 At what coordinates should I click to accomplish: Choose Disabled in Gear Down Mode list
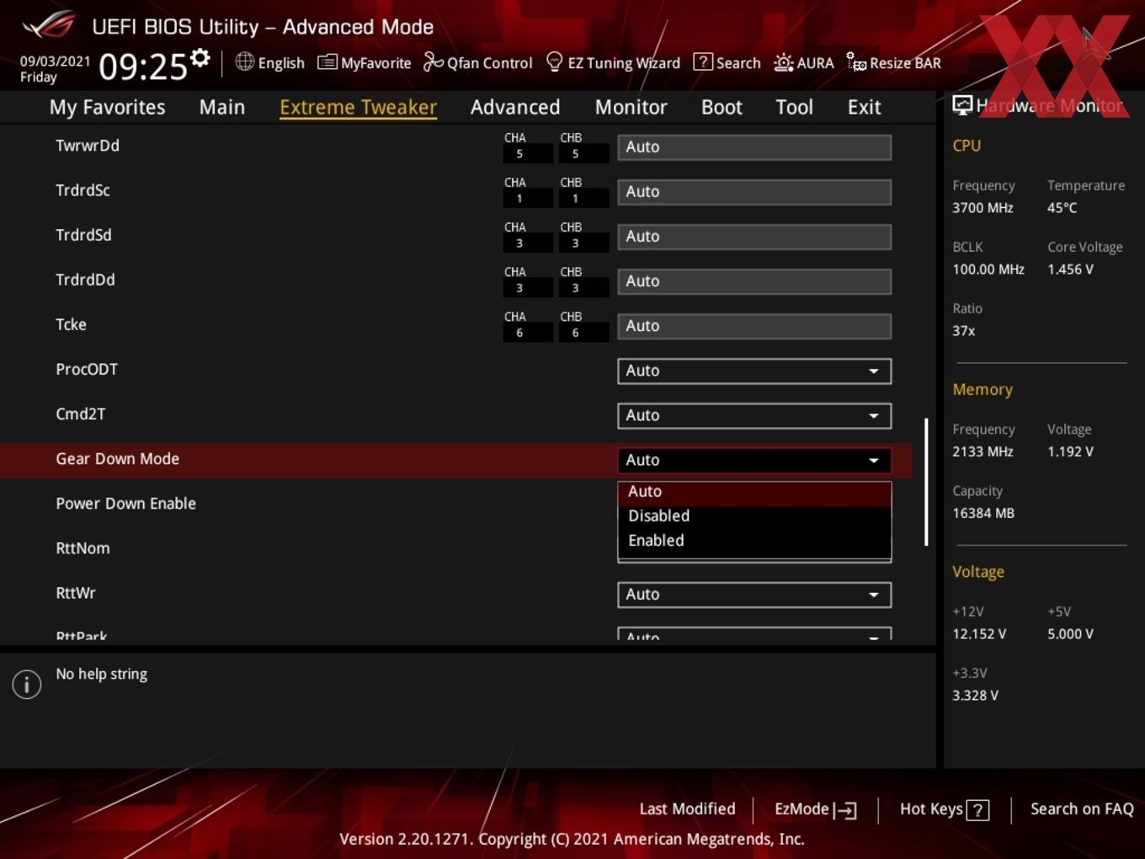pos(754,516)
